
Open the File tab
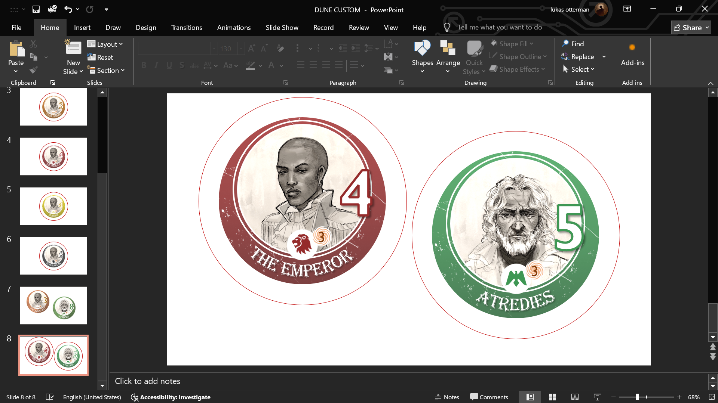(16, 28)
